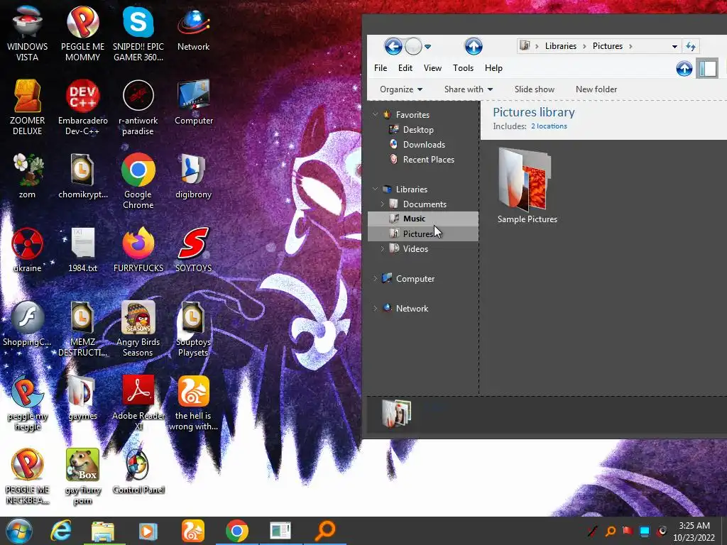Click the Forward arrow in Explorer
The image size is (727, 545).
tap(413, 46)
